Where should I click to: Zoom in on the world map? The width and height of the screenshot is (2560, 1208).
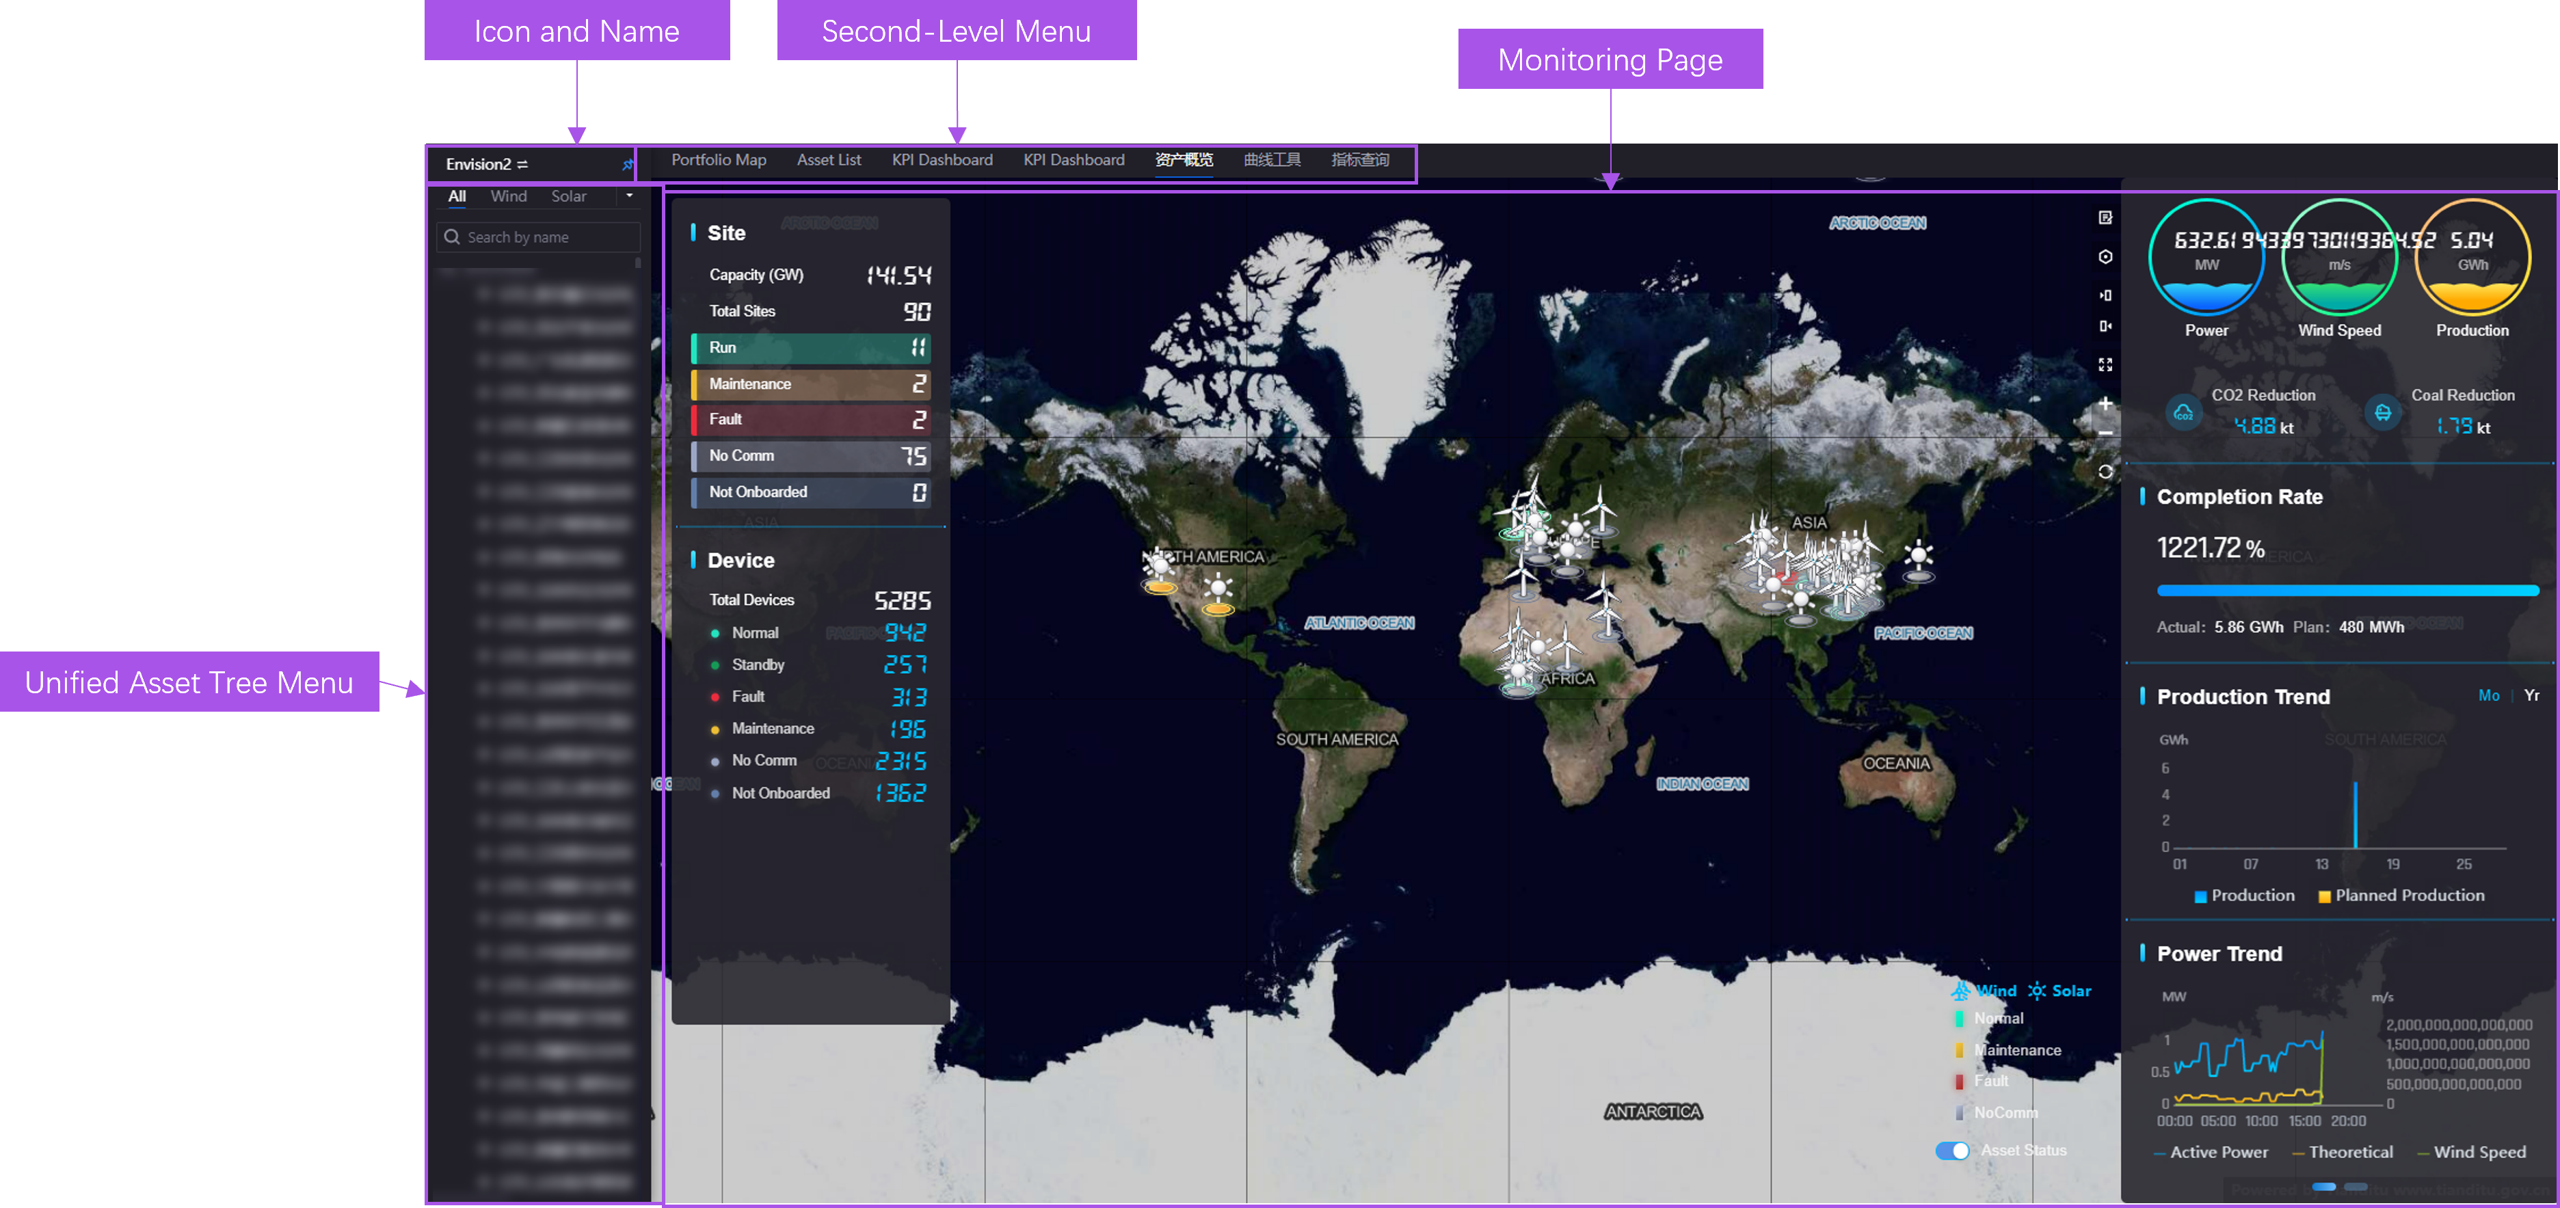2106,403
